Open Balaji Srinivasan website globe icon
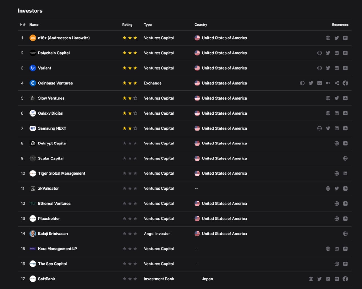Viewport: 362px width, 289px height. 345,234
